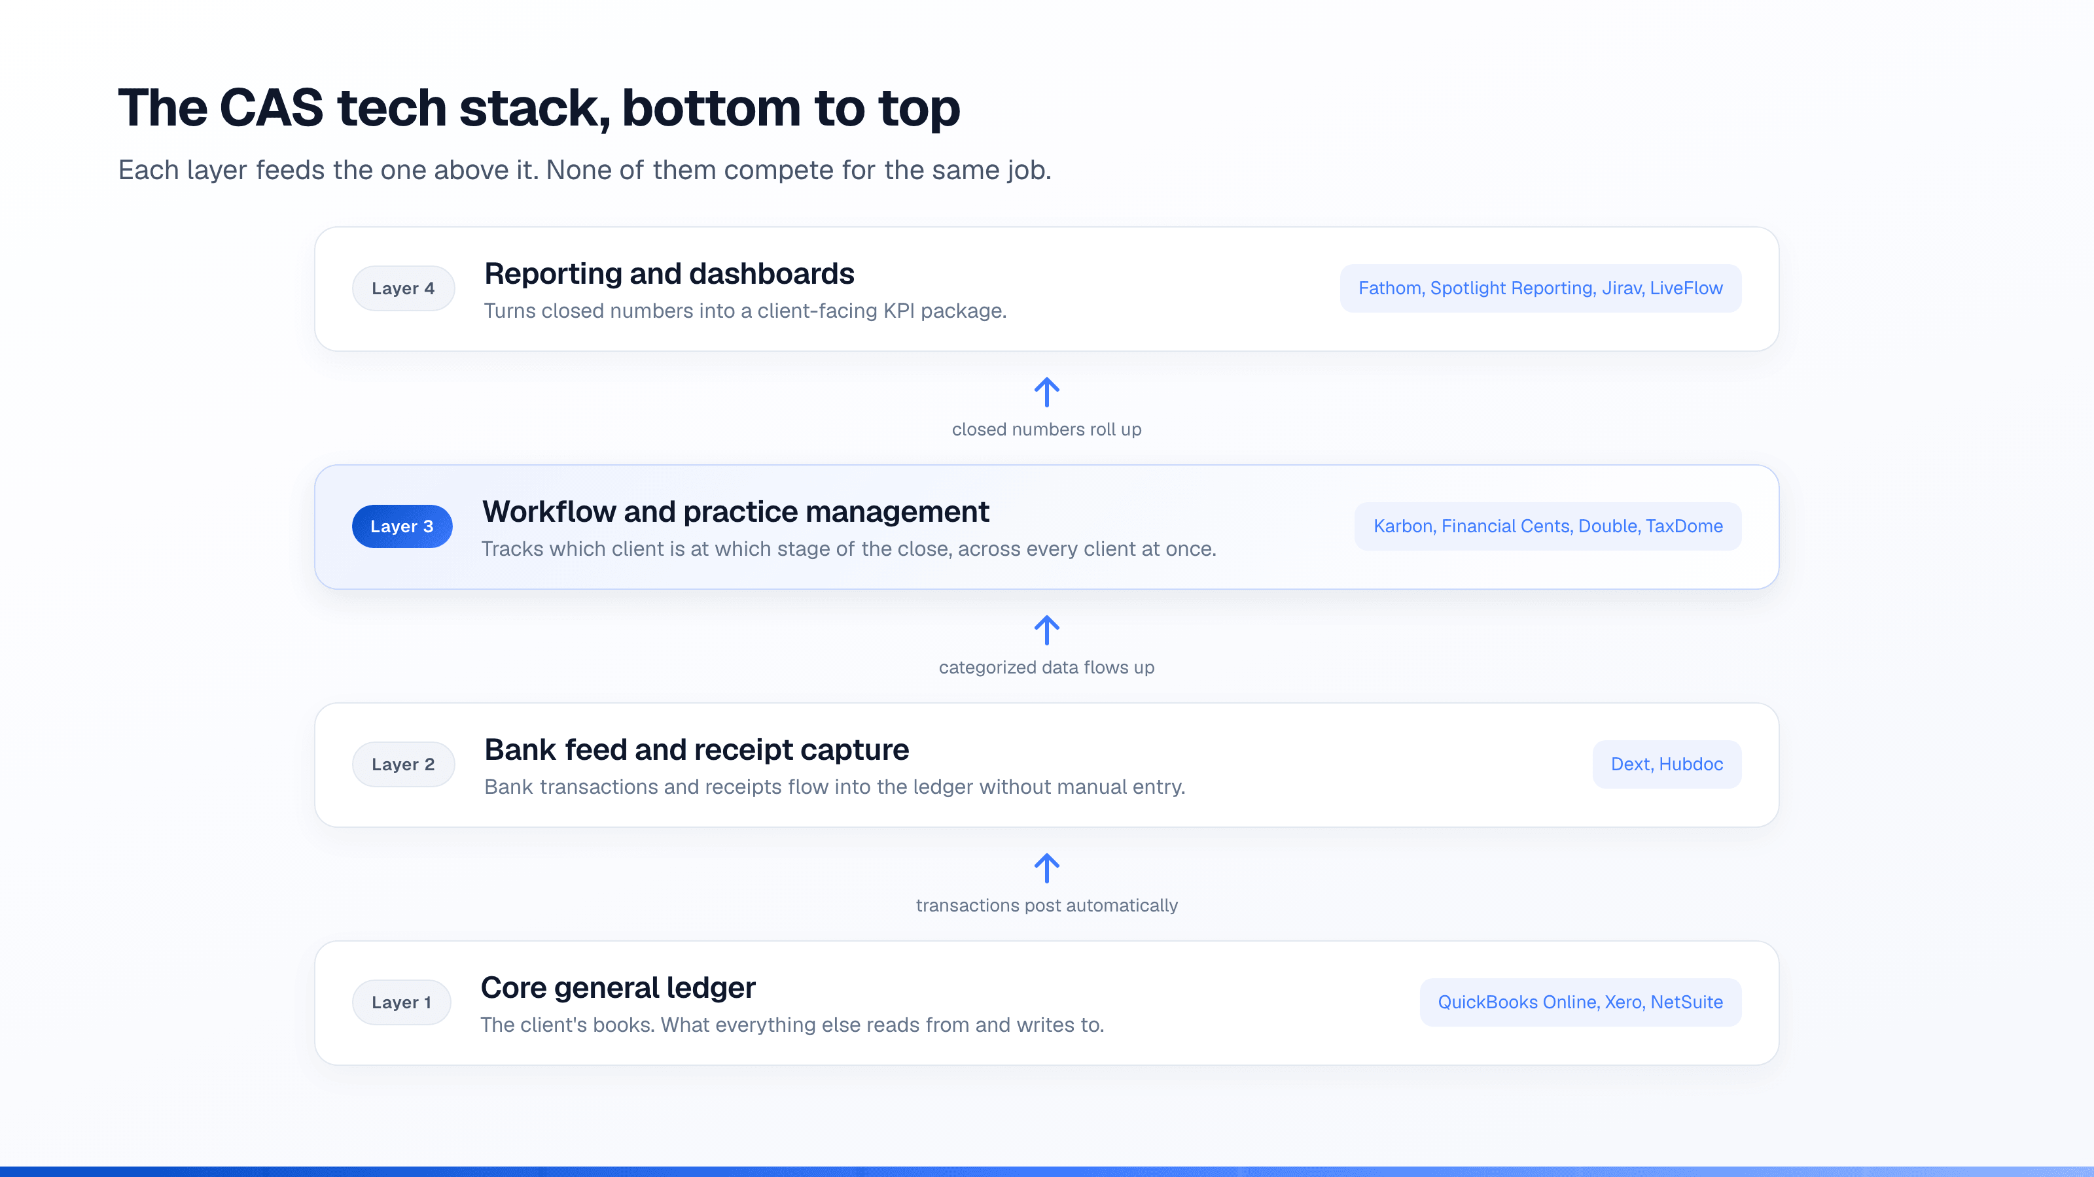Viewport: 2094px width, 1177px height.
Task: Click the 'closed numbers roll up' label
Action: 1046,430
